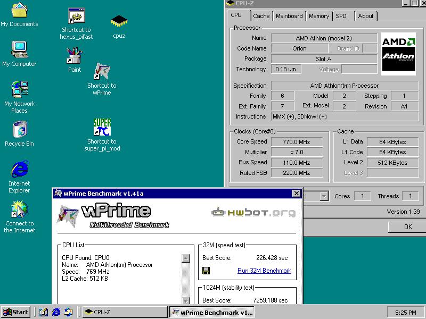Activate the CPU-Z taskbar button
426x319 pixels.
pyautogui.click(x=125, y=312)
